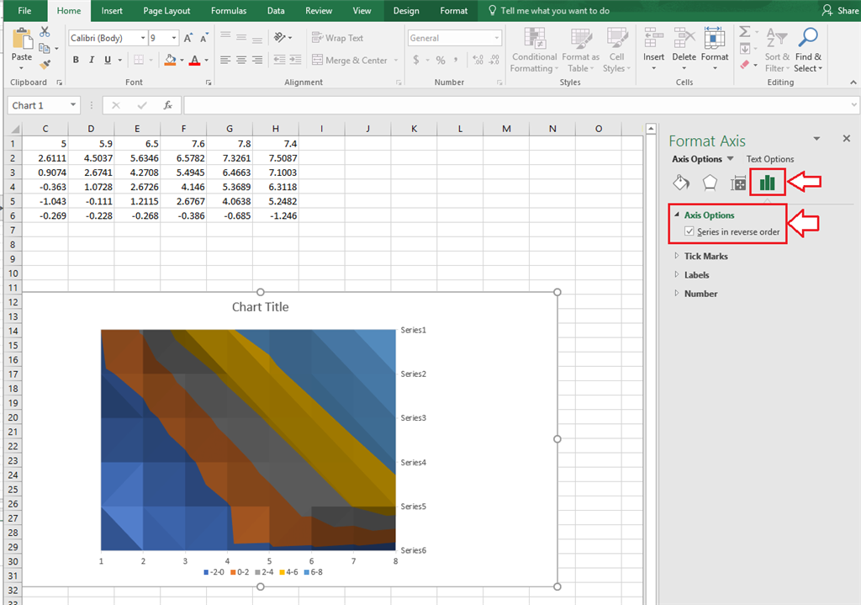
Task: Click Increase Font Size icon
Action: pos(188,38)
